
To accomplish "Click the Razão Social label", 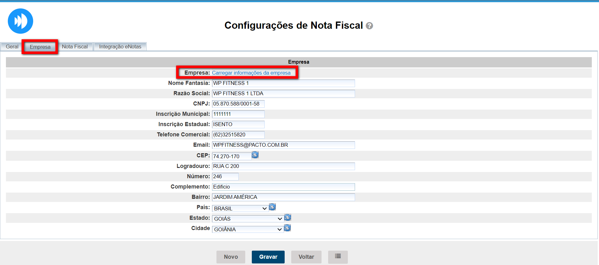I will (x=192, y=93).
